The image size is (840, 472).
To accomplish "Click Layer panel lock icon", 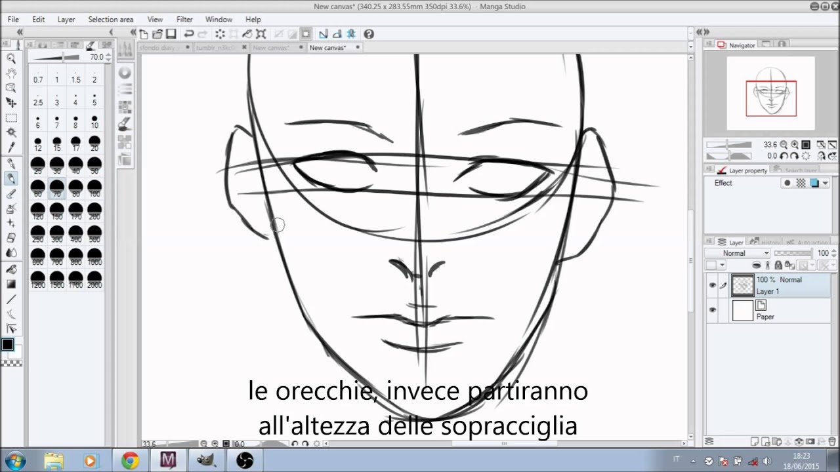I will [x=778, y=265].
